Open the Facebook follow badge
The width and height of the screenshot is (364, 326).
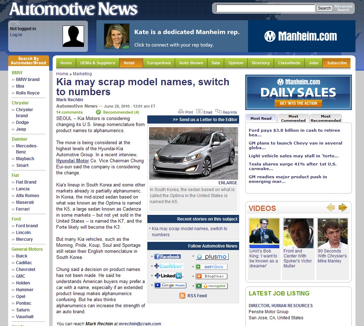point(167,257)
